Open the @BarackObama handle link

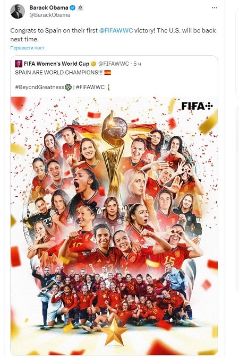pyautogui.click(x=50, y=15)
